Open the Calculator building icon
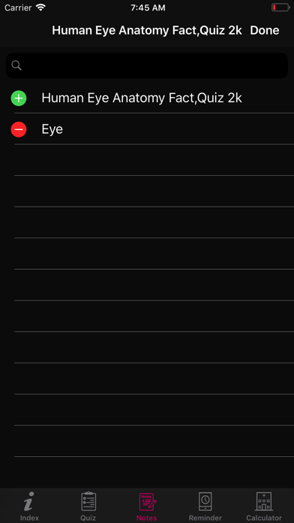Image resolution: width=294 pixels, height=523 pixels. [264, 501]
